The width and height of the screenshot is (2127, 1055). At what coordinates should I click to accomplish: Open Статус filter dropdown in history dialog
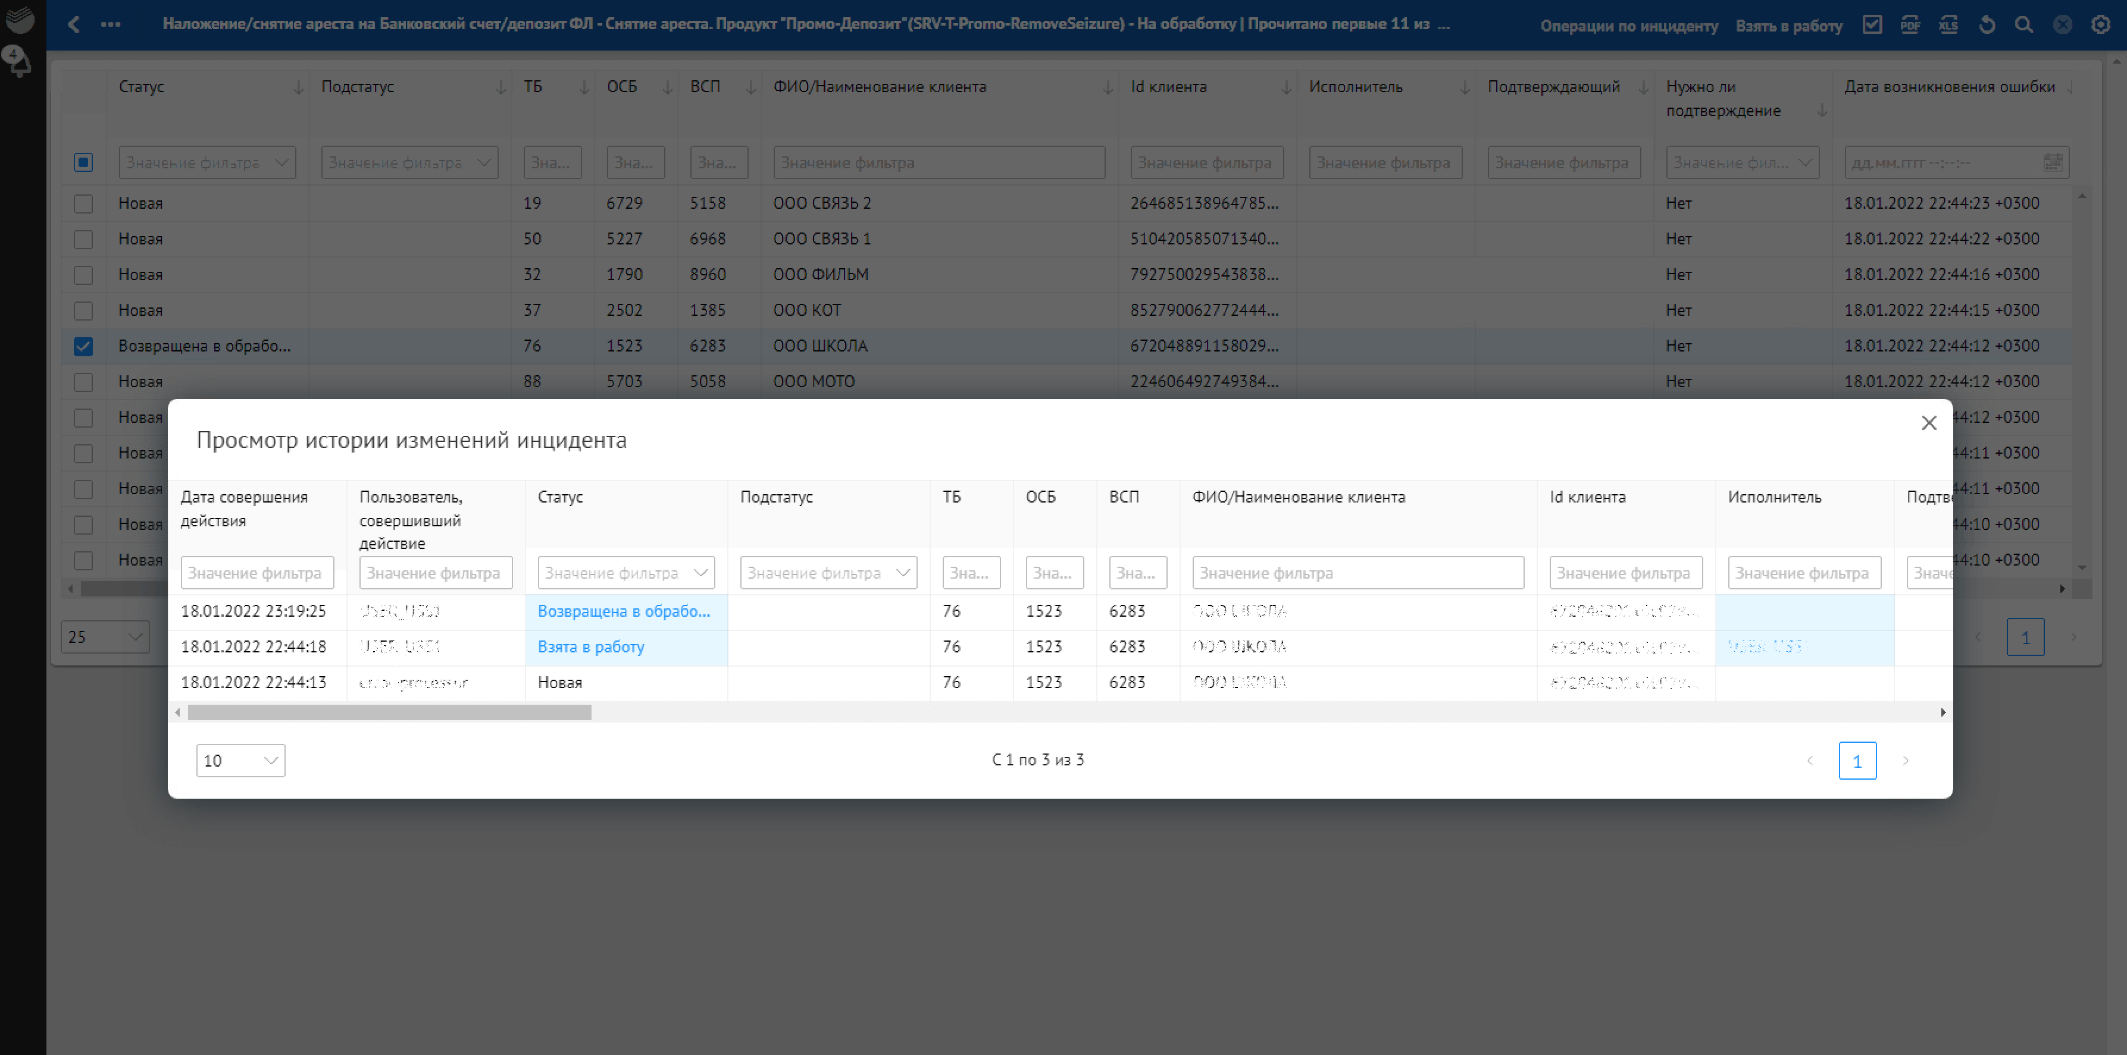[626, 573]
